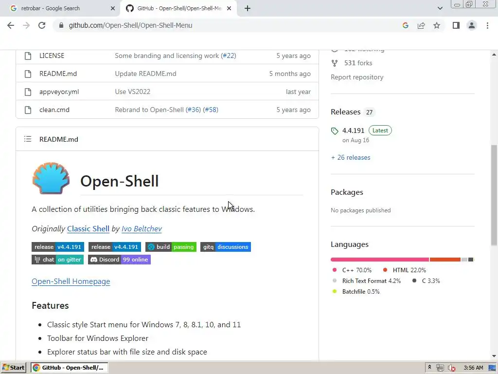This screenshot has height=374, width=498.
Task: Expand the tab search chevron
Action: pyautogui.click(x=440, y=8)
